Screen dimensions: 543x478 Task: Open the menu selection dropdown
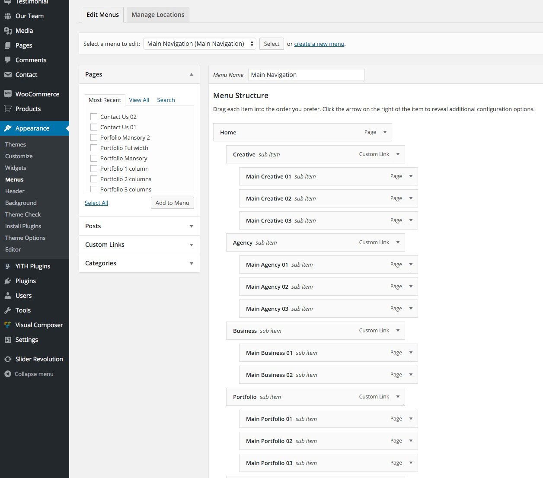click(x=200, y=44)
